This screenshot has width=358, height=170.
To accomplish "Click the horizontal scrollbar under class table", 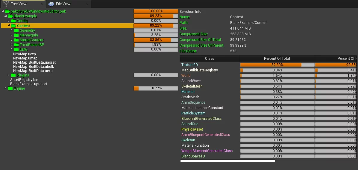I will click(x=227, y=161).
